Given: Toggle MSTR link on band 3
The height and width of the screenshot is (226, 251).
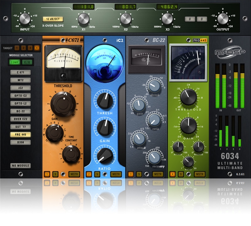Looking at the screenshot, I should pos(158,174).
